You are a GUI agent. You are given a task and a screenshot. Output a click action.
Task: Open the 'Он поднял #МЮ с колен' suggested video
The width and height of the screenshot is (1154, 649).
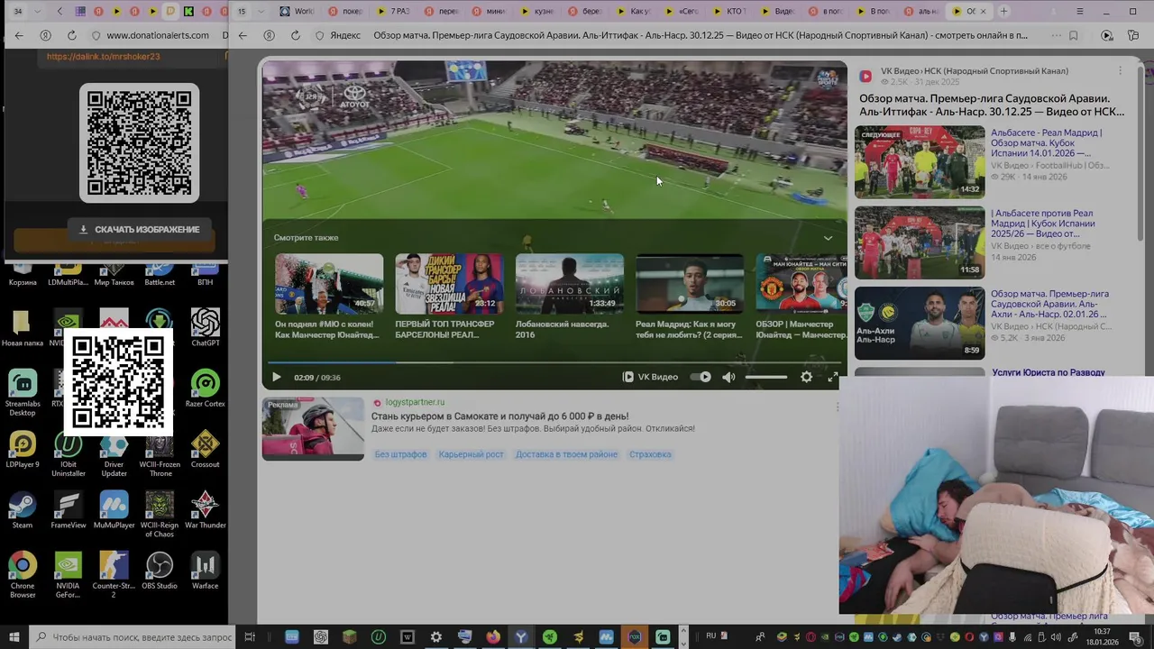coord(328,297)
